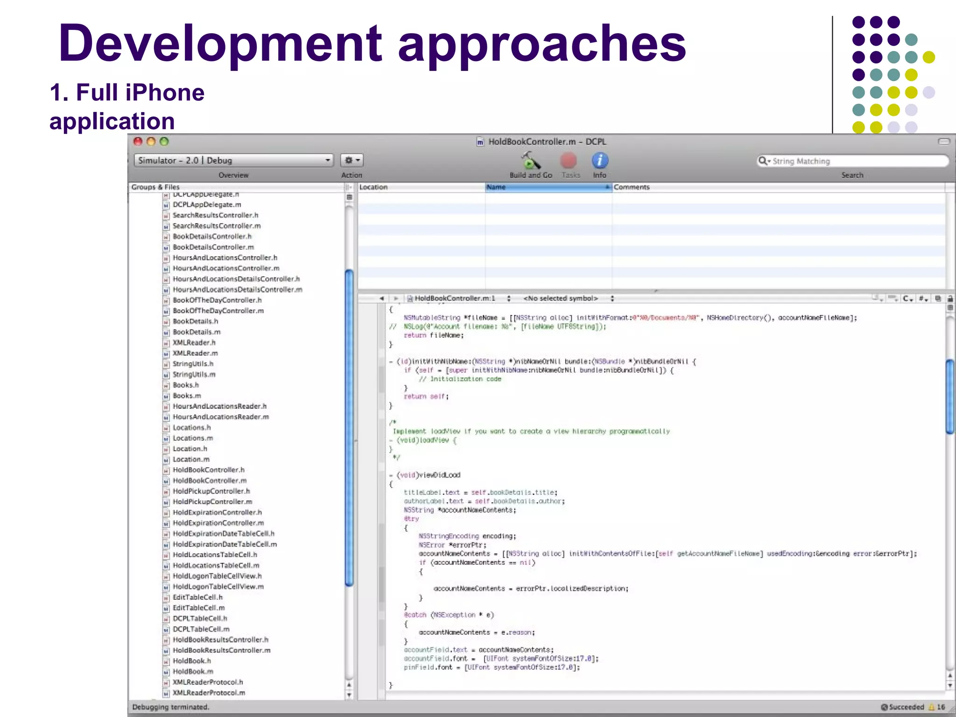Click the file list scroll-up arrow
The image size is (956, 717).
[x=349, y=685]
